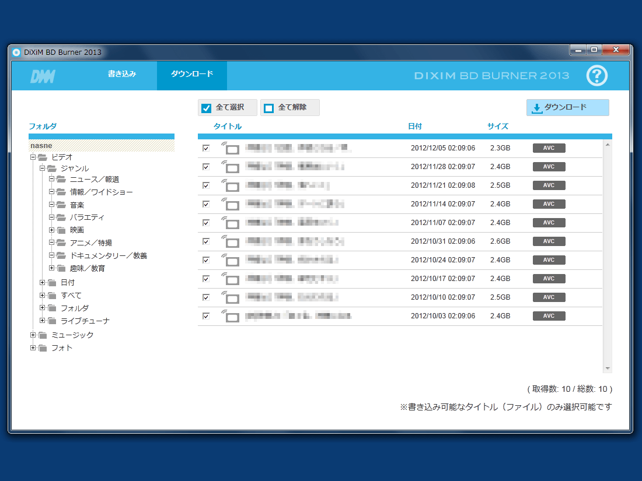Viewport: 642px width, 481px height.
Task: Click the device icon for the 2012/11/21 recording
Action: 231,185
